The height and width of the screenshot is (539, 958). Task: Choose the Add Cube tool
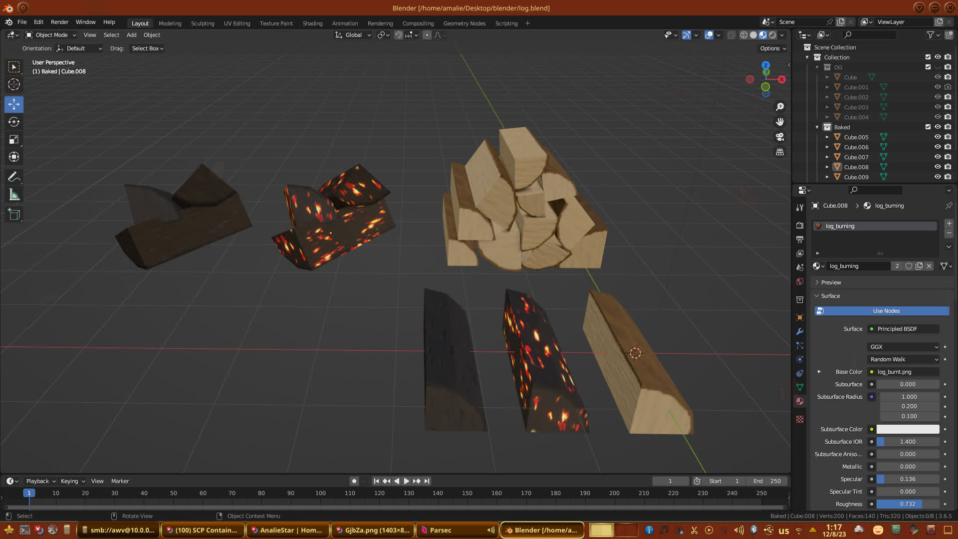coord(14,215)
